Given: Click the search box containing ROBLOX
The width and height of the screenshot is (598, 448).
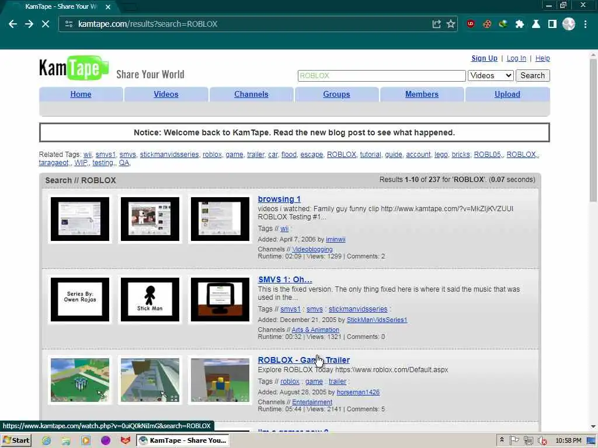Looking at the screenshot, I should coord(381,75).
